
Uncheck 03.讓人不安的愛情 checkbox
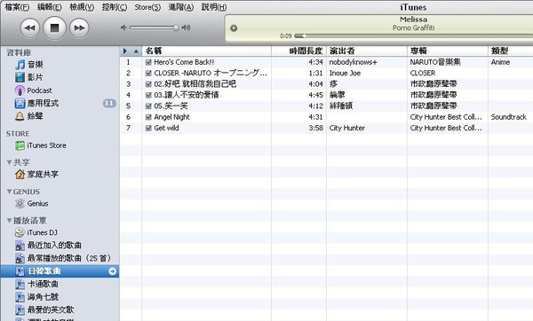tap(148, 95)
